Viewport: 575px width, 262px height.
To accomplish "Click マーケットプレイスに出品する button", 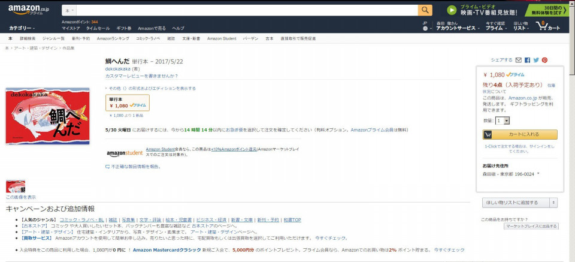I will [531, 227].
